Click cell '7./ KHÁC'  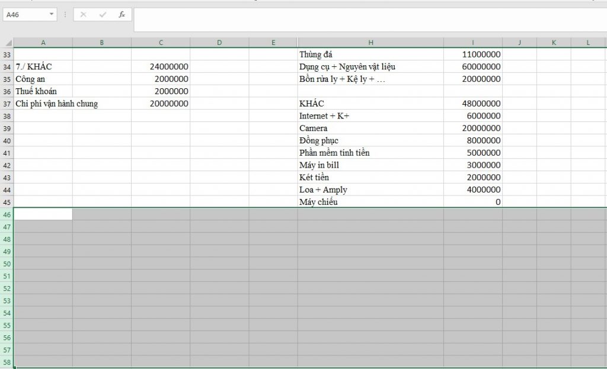tap(43, 66)
